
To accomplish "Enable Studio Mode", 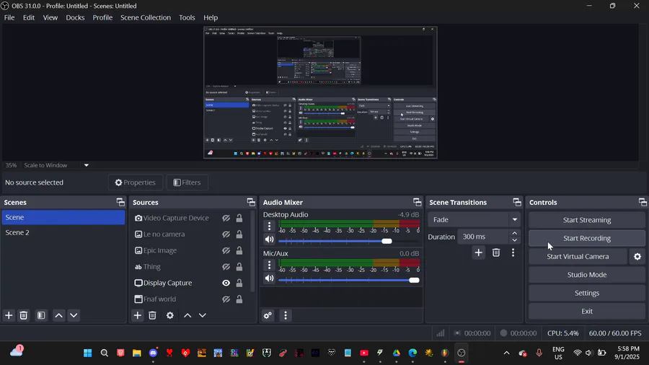I will click(x=586, y=275).
